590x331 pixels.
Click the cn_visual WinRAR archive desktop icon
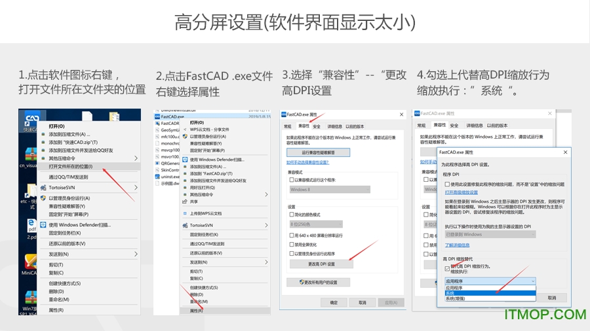pos(30,154)
